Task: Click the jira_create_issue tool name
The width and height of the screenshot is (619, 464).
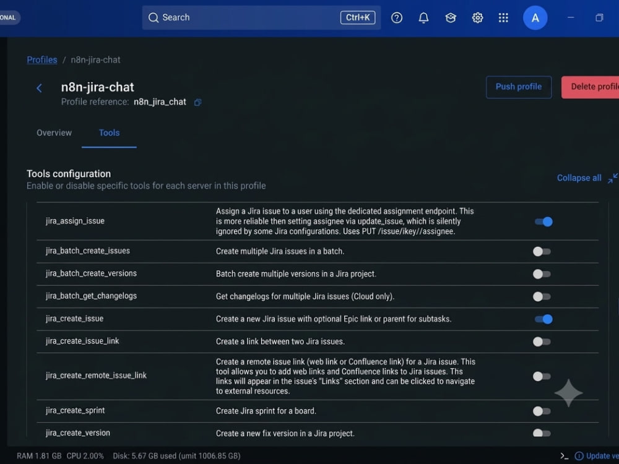Action: pyautogui.click(x=75, y=319)
